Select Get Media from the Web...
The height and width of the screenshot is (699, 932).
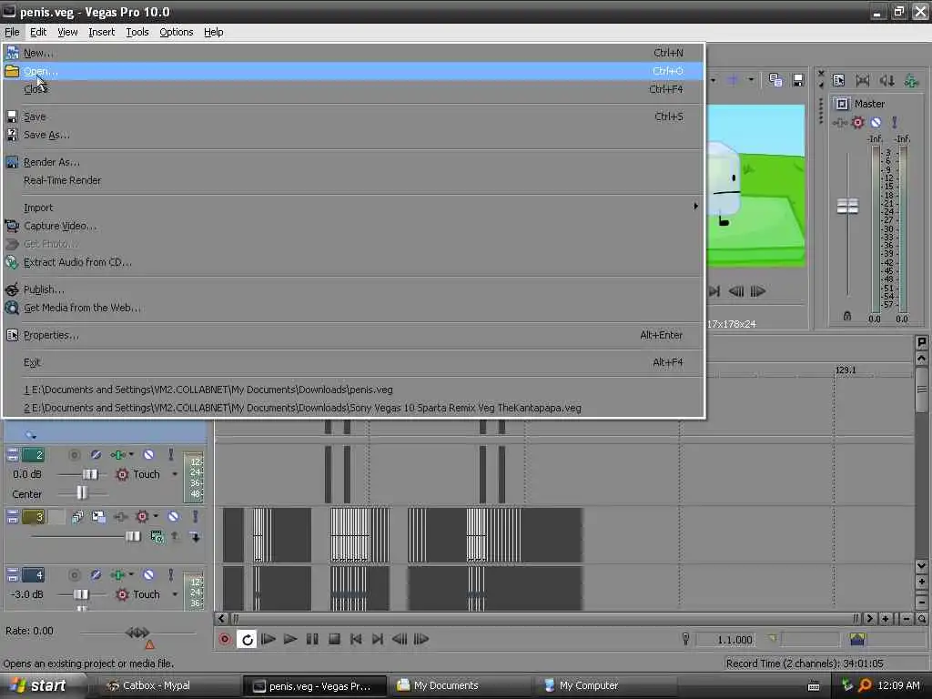tap(354, 308)
